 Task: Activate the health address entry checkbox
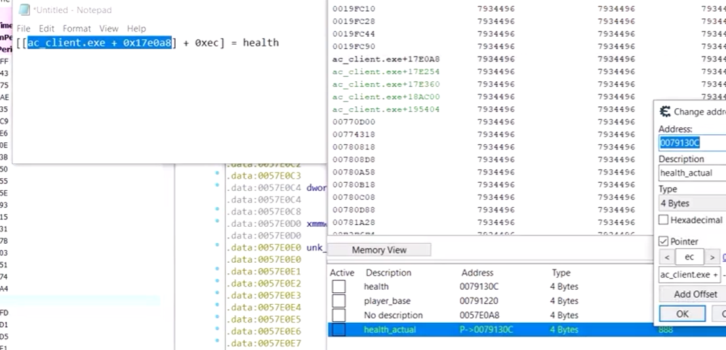pos(338,286)
